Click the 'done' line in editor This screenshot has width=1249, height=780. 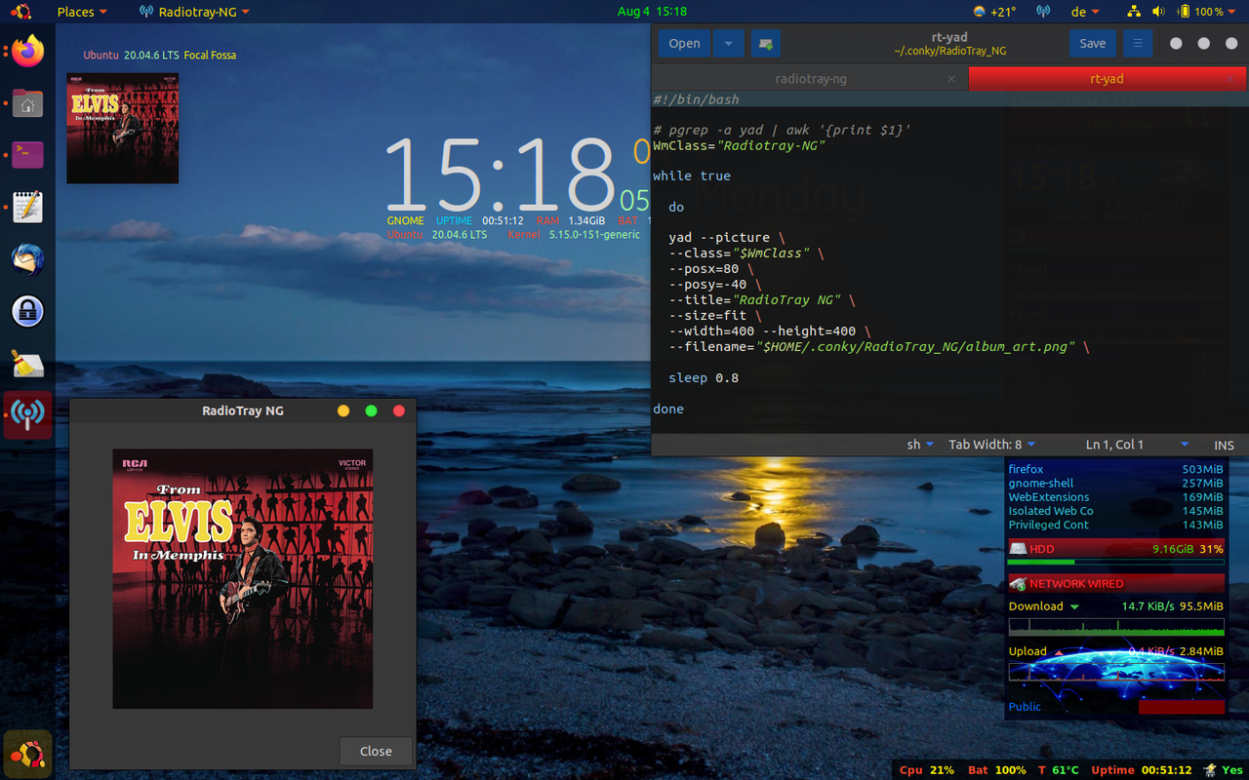(x=668, y=409)
